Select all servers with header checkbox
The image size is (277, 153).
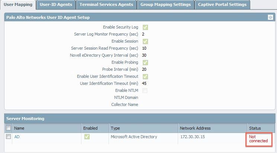click(8, 128)
